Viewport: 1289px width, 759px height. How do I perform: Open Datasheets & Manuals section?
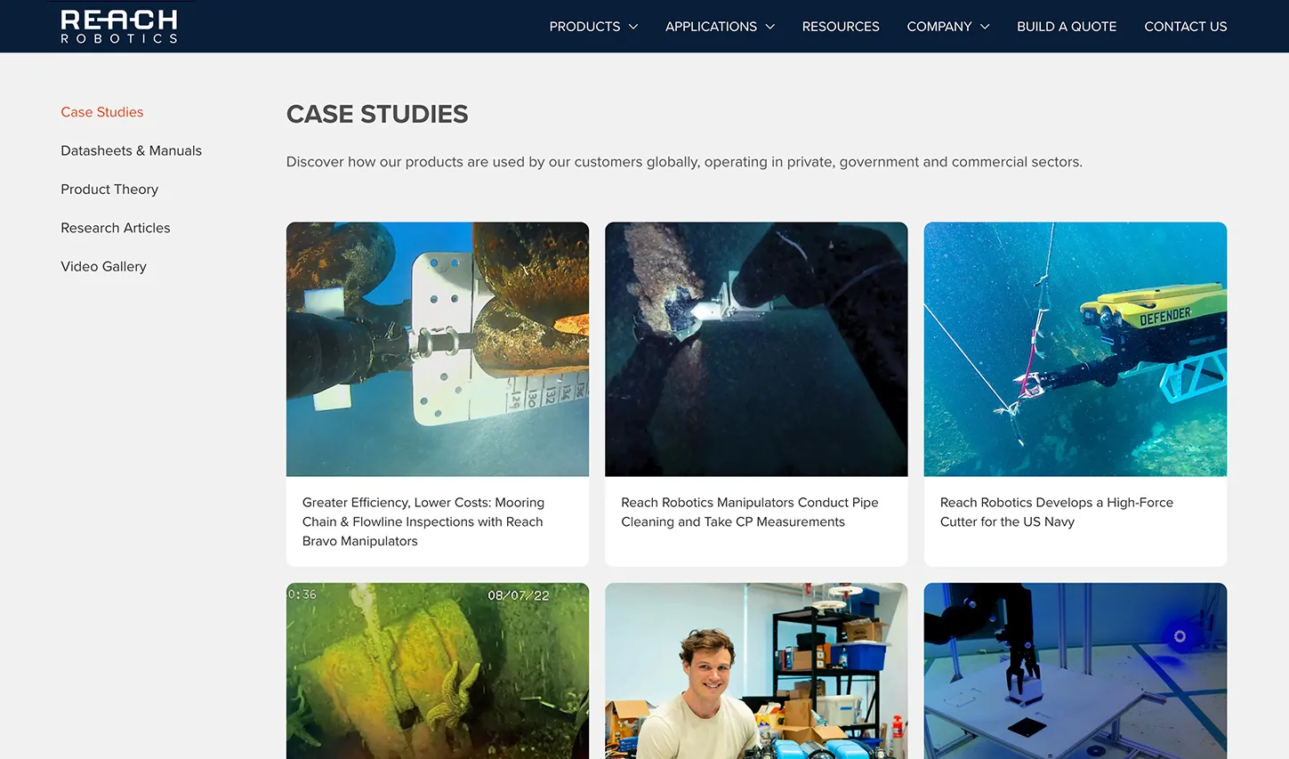(132, 150)
